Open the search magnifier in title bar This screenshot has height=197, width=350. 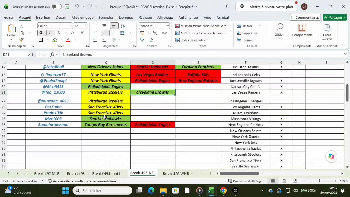point(227,7)
